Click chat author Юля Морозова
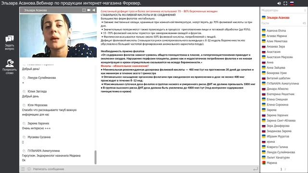Screen dimensions: 308x173 pos(38,105)
